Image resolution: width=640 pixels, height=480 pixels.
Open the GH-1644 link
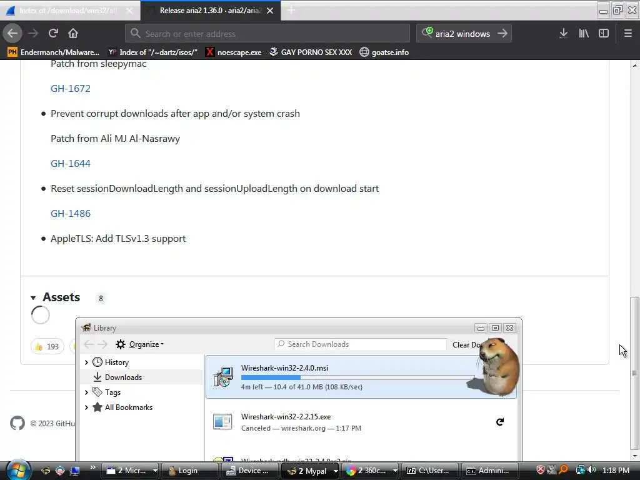71,163
